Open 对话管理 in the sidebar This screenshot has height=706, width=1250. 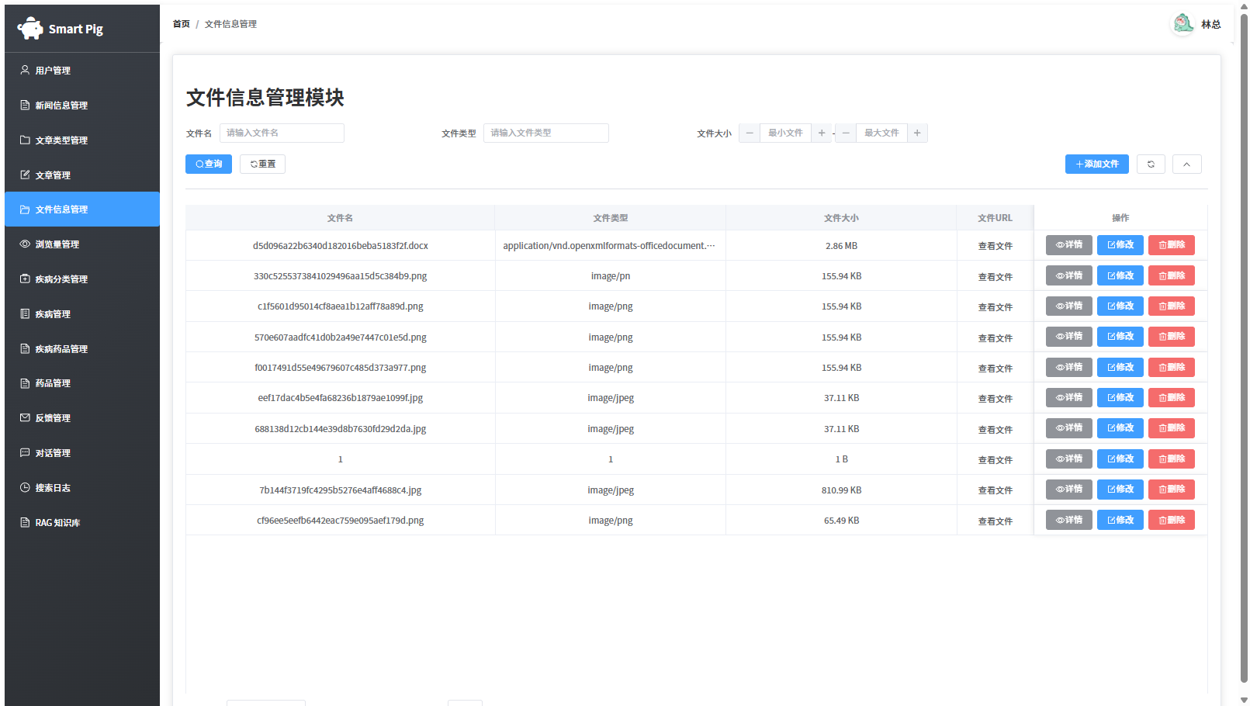pyautogui.click(x=82, y=453)
